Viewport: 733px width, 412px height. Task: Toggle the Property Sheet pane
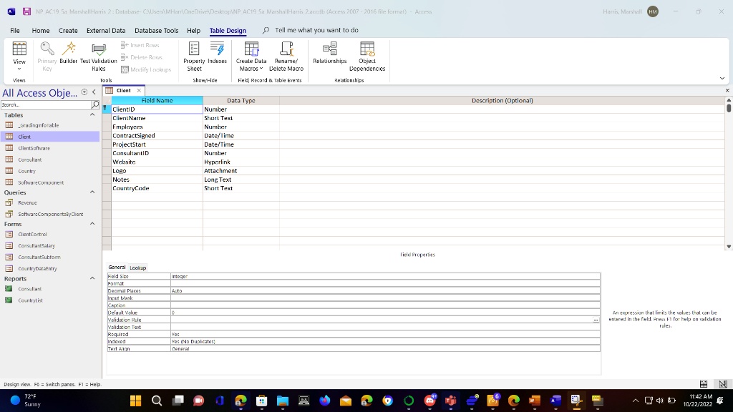coord(194,55)
